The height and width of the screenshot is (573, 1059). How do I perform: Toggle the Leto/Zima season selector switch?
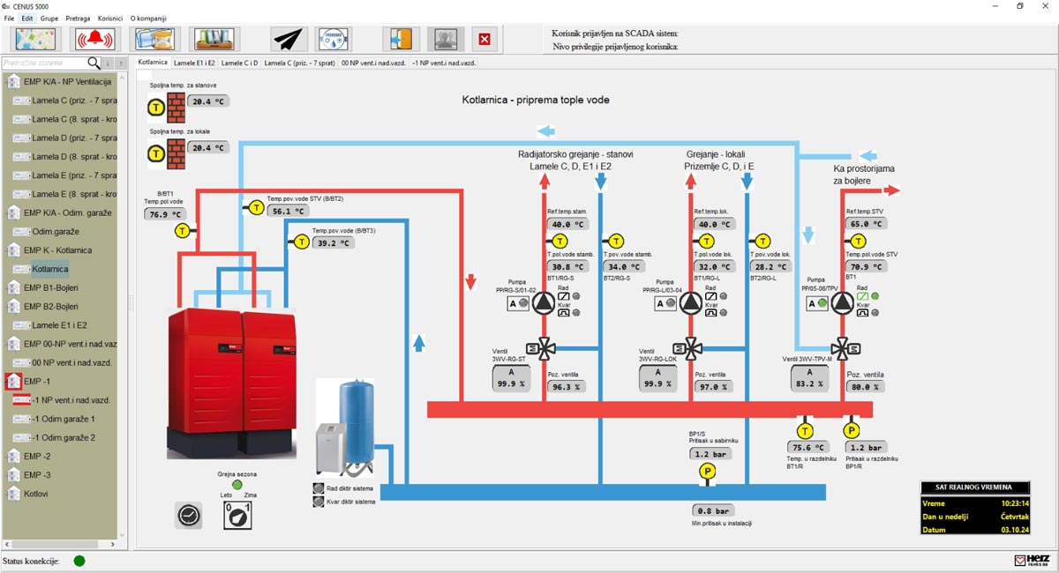pyautogui.click(x=237, y=516)
